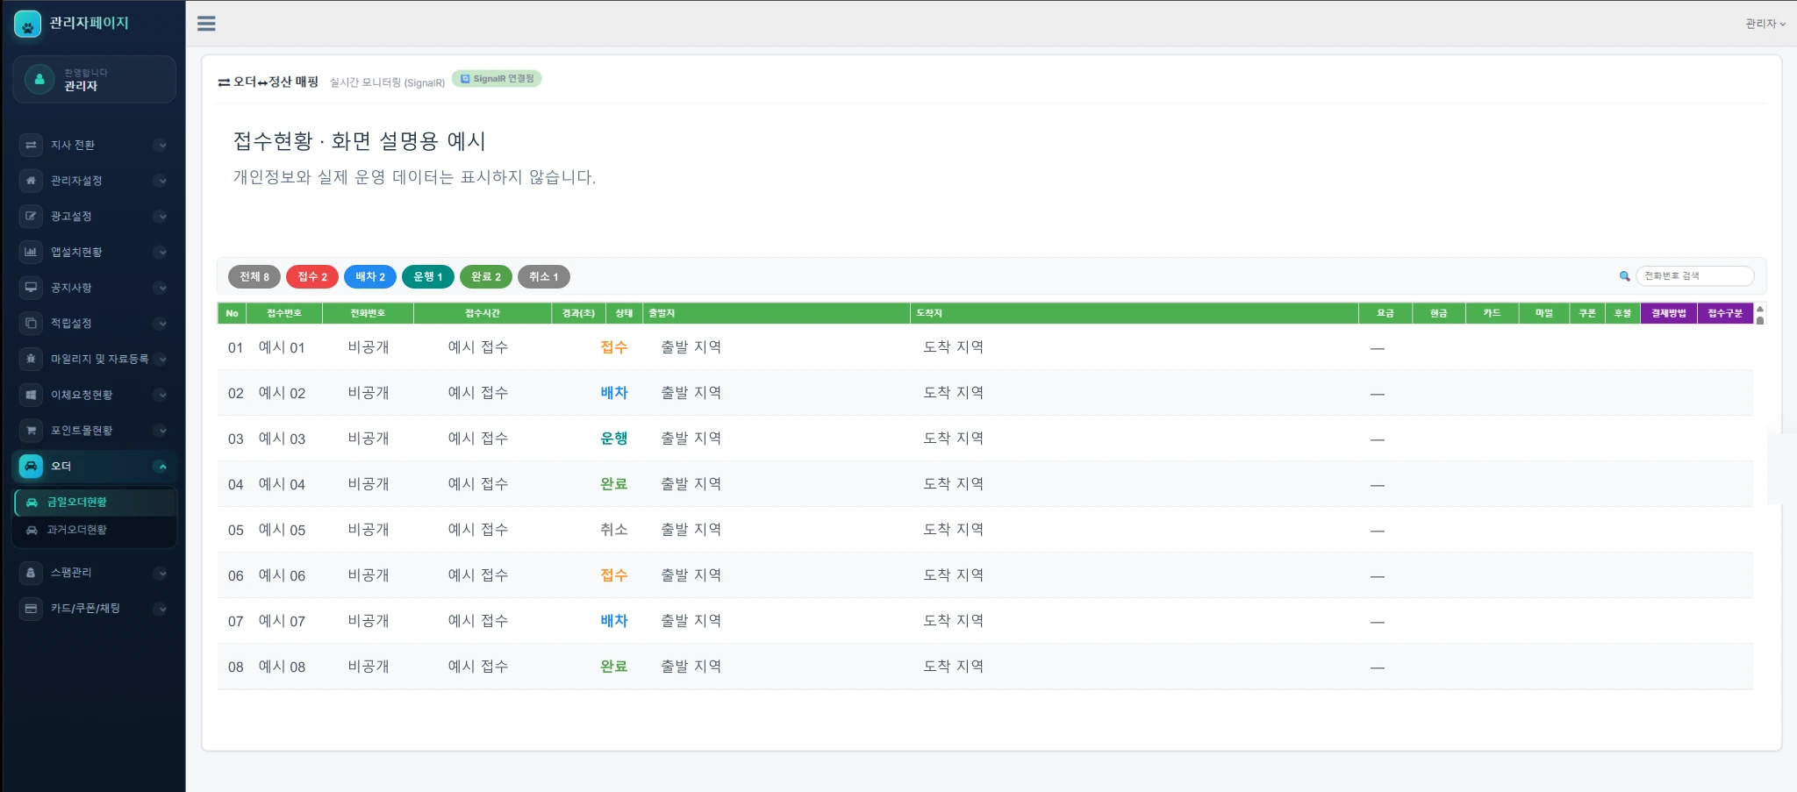
Task: Filter by 운행 1 badge
Action: click(428, 276)
